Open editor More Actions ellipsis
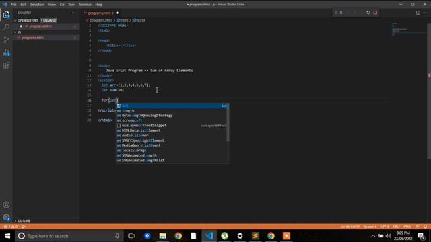Viewport: 431px width, 242px height. click(x=425, y=13)
